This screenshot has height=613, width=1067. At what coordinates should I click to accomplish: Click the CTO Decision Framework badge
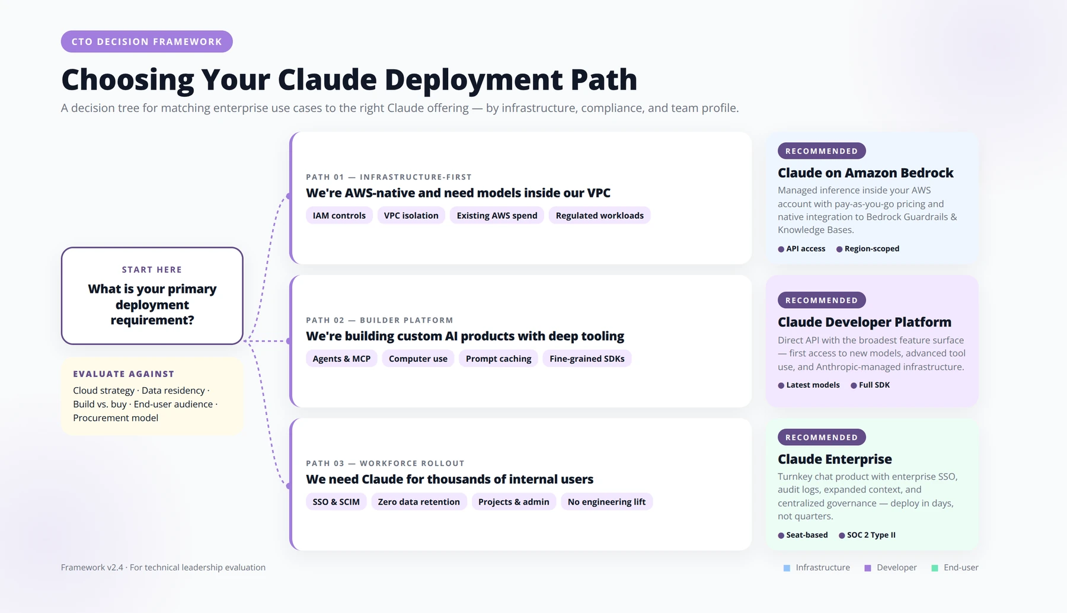(x=146, y=41)
